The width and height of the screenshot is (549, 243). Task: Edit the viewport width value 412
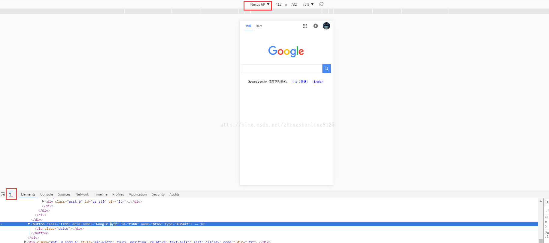click(x=278, y=5)
